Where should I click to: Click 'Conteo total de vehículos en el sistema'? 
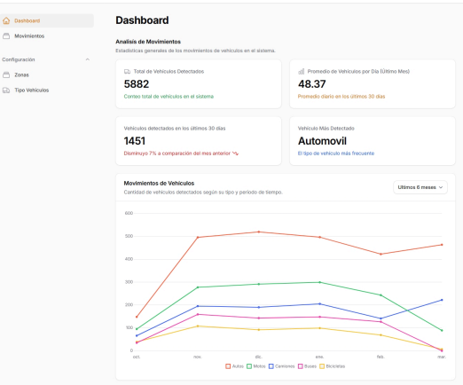[x=169, y=97]
